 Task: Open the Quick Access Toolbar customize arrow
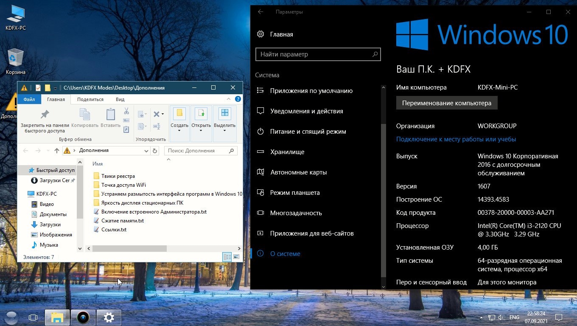[x=55, y=88]
